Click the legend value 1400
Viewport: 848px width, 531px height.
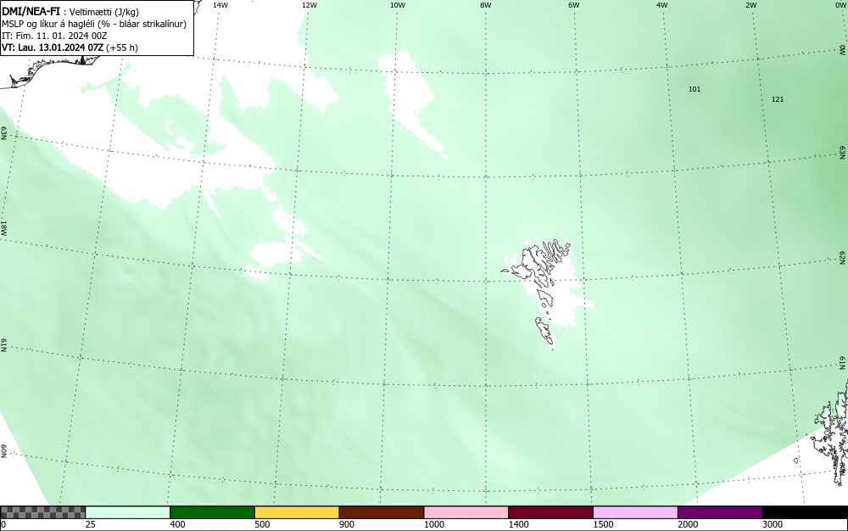(x=518, y=524)
